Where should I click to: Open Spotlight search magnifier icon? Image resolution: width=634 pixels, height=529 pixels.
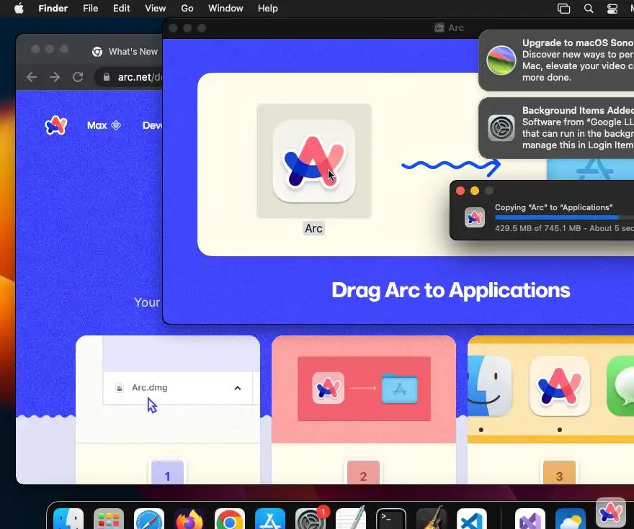[x=589, y=9]
